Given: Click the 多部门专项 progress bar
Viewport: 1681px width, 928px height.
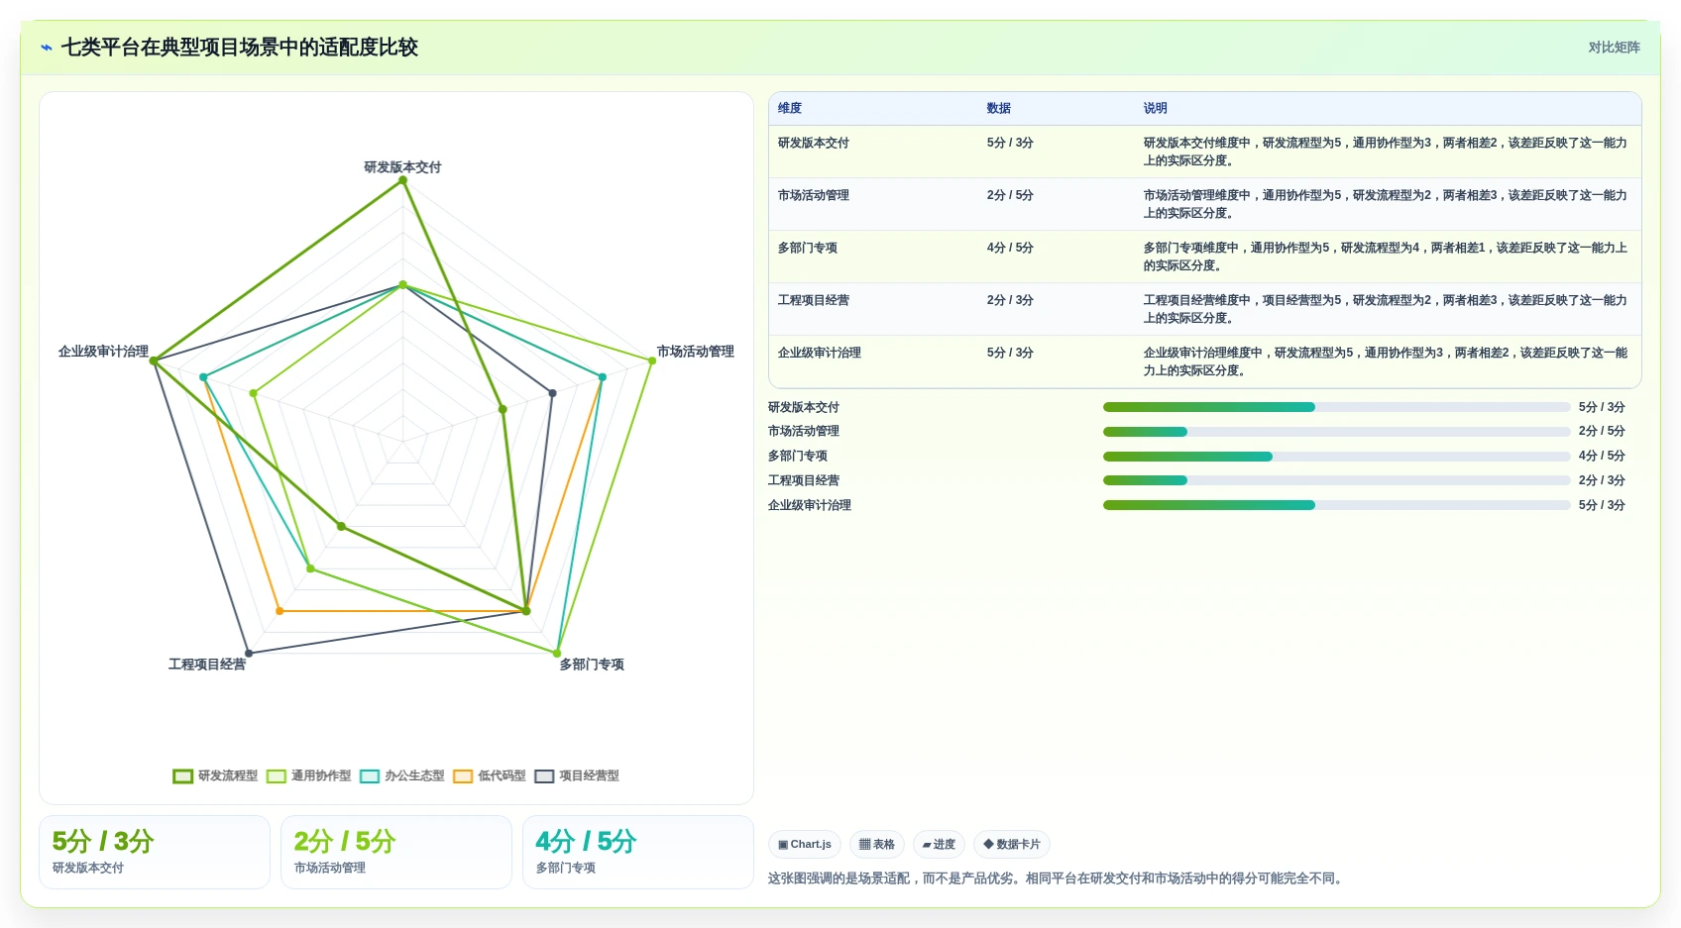Looking at the screenshot, I should point(1336,457).
